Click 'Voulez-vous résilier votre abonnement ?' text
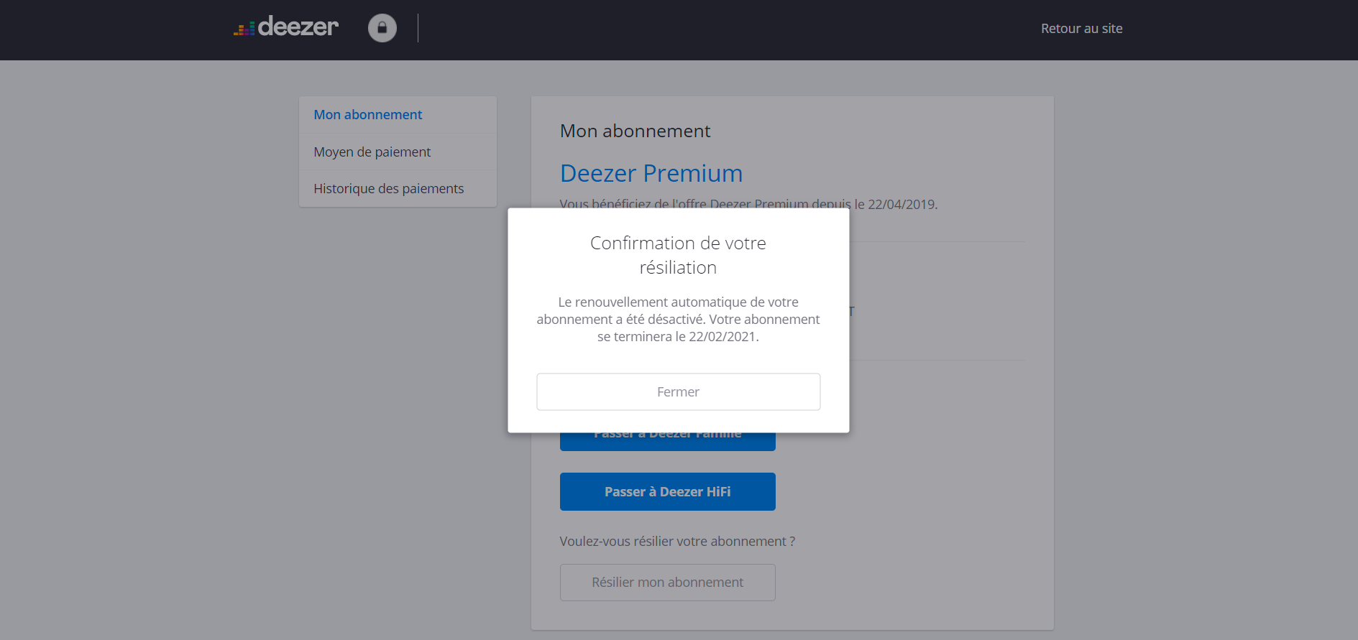1358x640 pixels. pos(677,542)
